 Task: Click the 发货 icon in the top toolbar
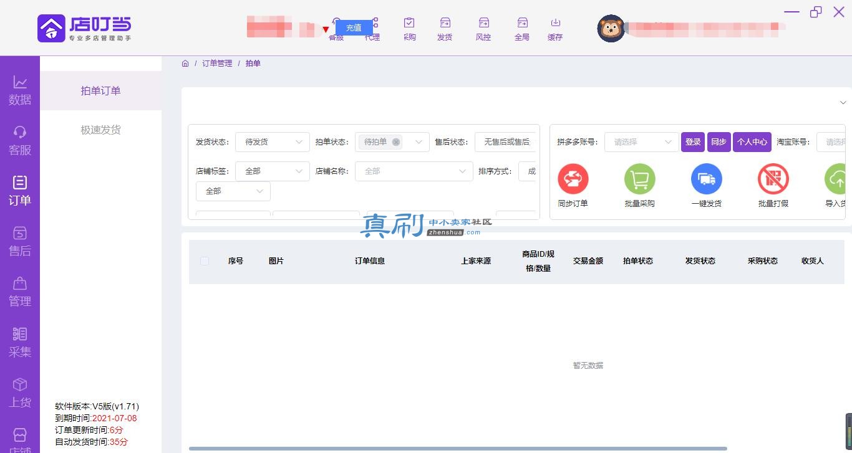tap(445, 29)
